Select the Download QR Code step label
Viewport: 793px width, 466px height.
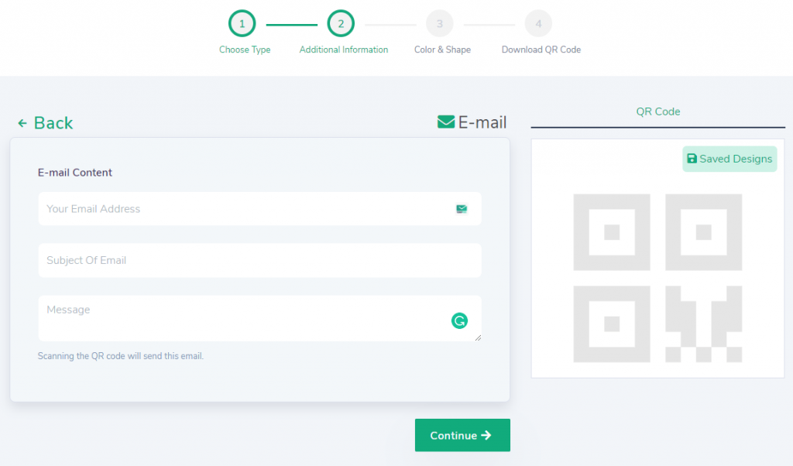click(541, 50)
